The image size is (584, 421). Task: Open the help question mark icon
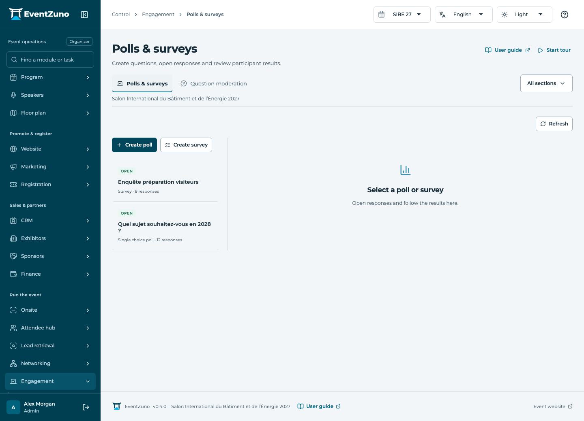click(565, 15)
